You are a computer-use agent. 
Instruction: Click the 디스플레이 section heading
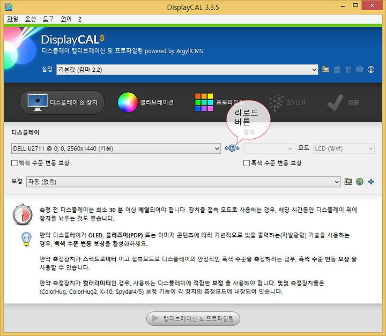[25, 132]
